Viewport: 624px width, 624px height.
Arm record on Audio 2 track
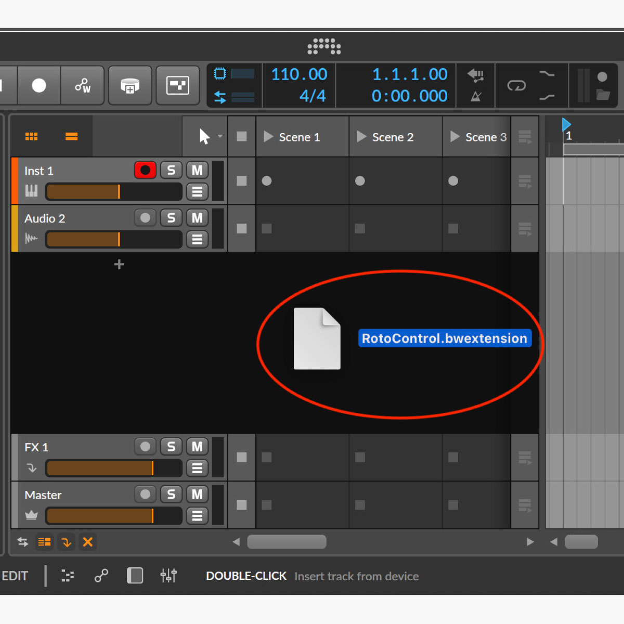tap(145, 218)
